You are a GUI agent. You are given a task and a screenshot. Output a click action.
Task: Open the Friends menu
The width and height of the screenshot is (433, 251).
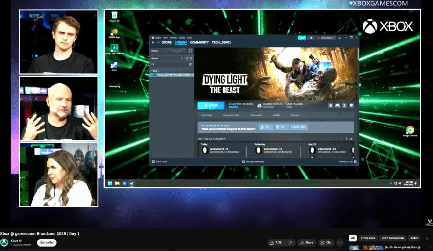tap(173, 38)
